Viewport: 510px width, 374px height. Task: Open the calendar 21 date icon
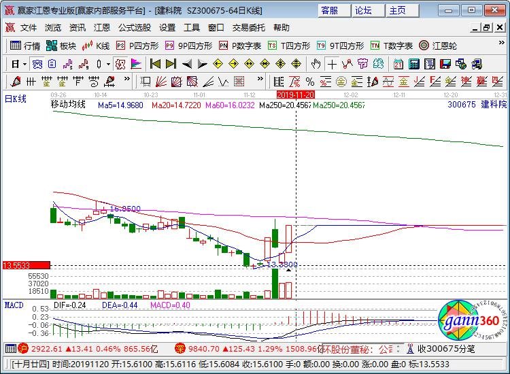398,64
